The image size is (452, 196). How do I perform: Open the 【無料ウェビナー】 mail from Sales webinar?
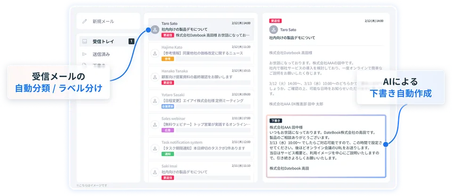point(201,125)
